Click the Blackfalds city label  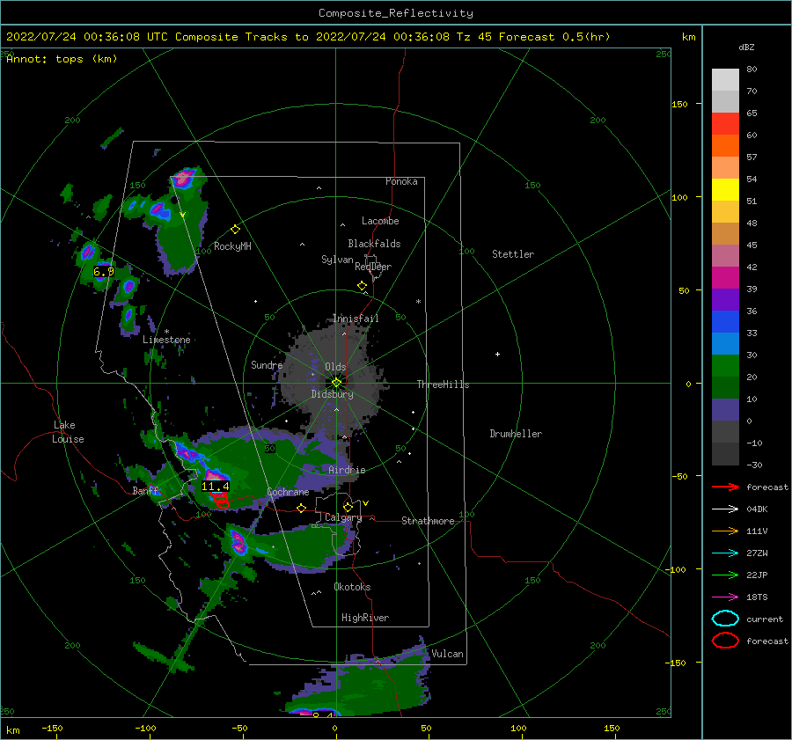(374, 244)
